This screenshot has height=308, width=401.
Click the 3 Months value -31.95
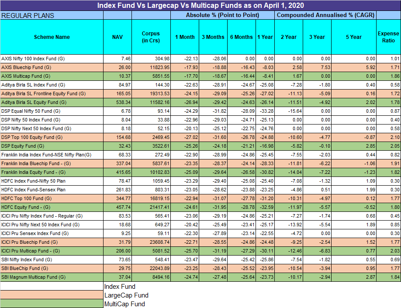coord(219,207)
